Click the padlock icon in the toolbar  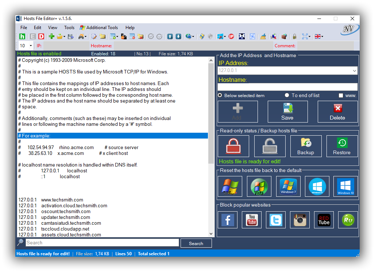point(295,36)
